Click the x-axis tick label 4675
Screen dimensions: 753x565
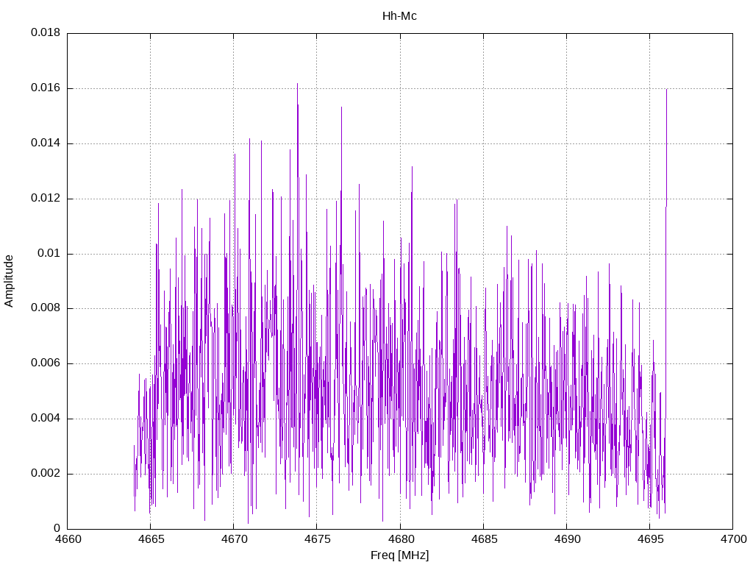[x=318, y=539]
